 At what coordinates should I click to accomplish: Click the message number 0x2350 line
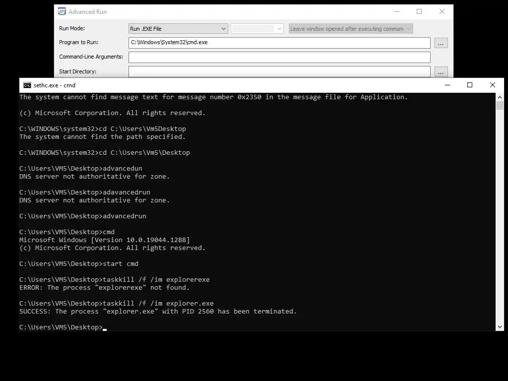coord(213,97)
